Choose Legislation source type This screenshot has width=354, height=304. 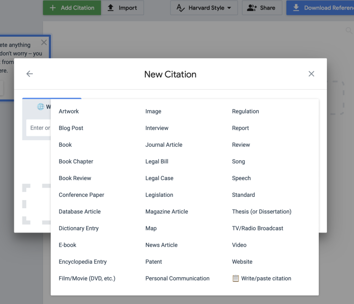[x=159, y=195]
